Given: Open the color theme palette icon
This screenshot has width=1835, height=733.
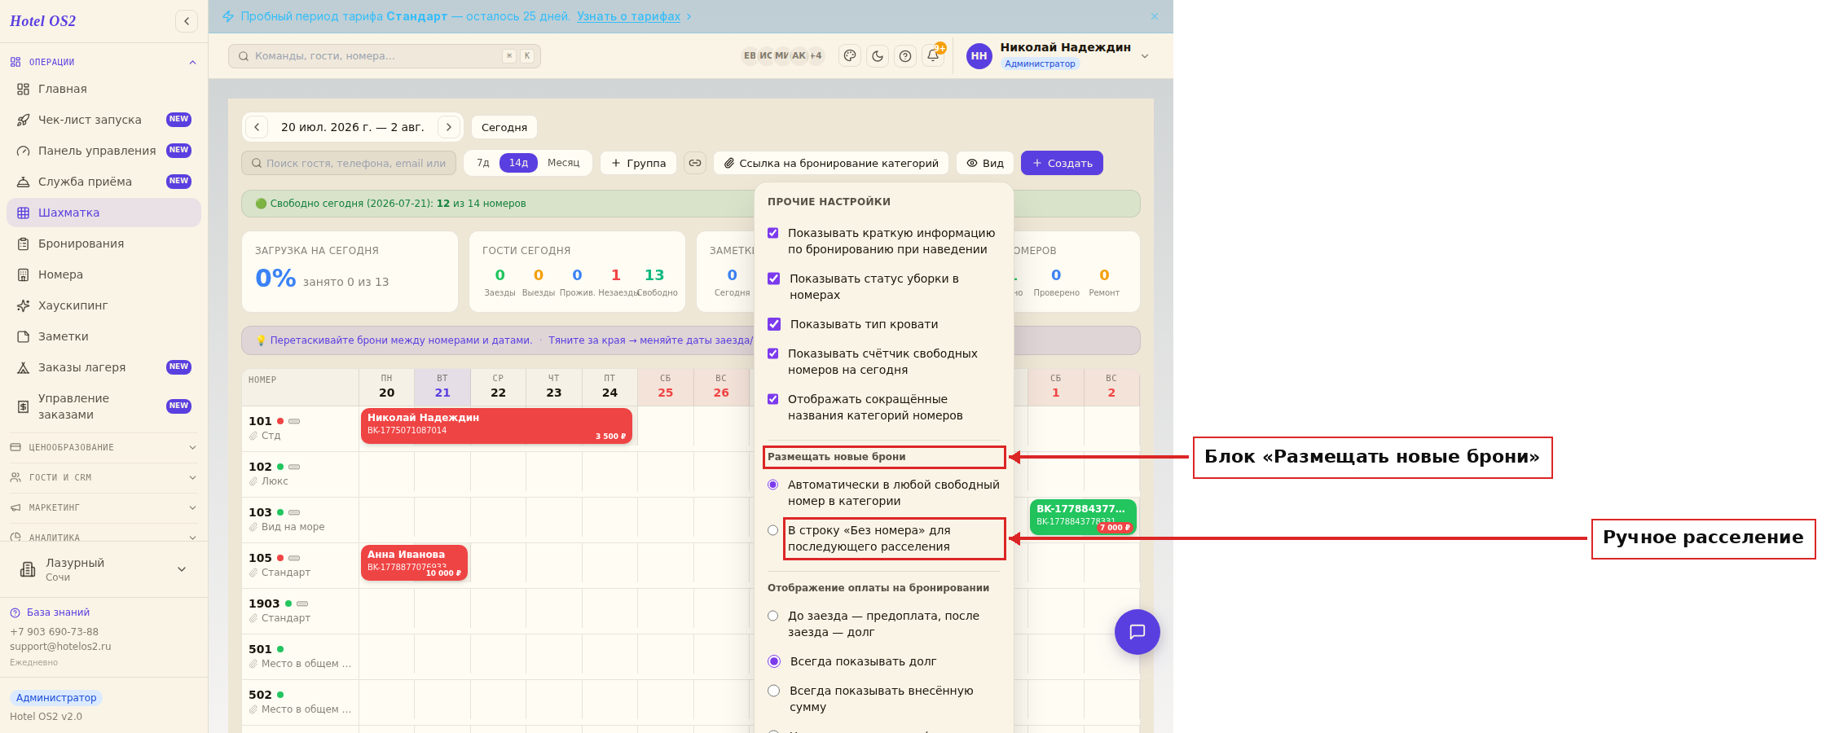Looking at the screenshot, I should [850, 56].
